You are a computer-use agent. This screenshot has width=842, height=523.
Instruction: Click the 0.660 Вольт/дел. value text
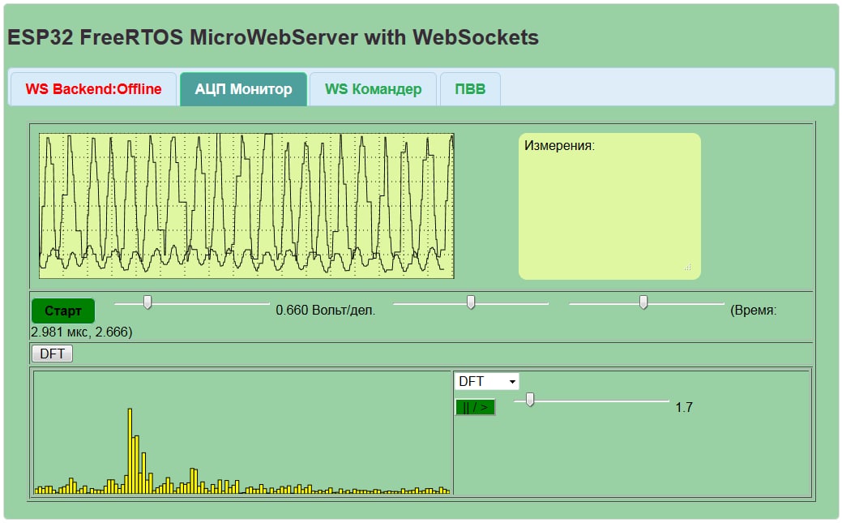coord(326,310)
